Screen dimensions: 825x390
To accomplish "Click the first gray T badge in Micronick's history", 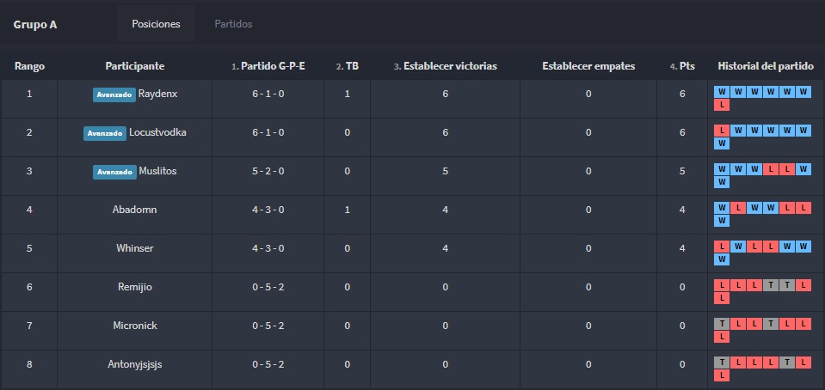I will pos(722,324).
